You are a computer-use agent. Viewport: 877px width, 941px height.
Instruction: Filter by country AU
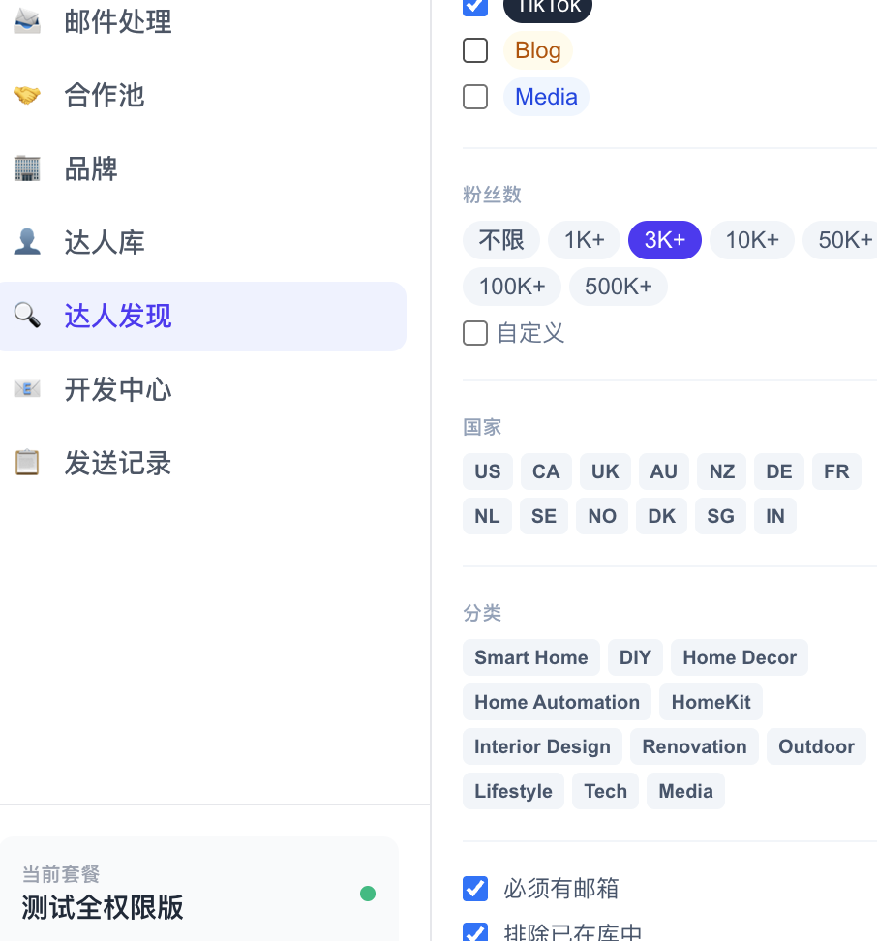[x=663, y=471]
